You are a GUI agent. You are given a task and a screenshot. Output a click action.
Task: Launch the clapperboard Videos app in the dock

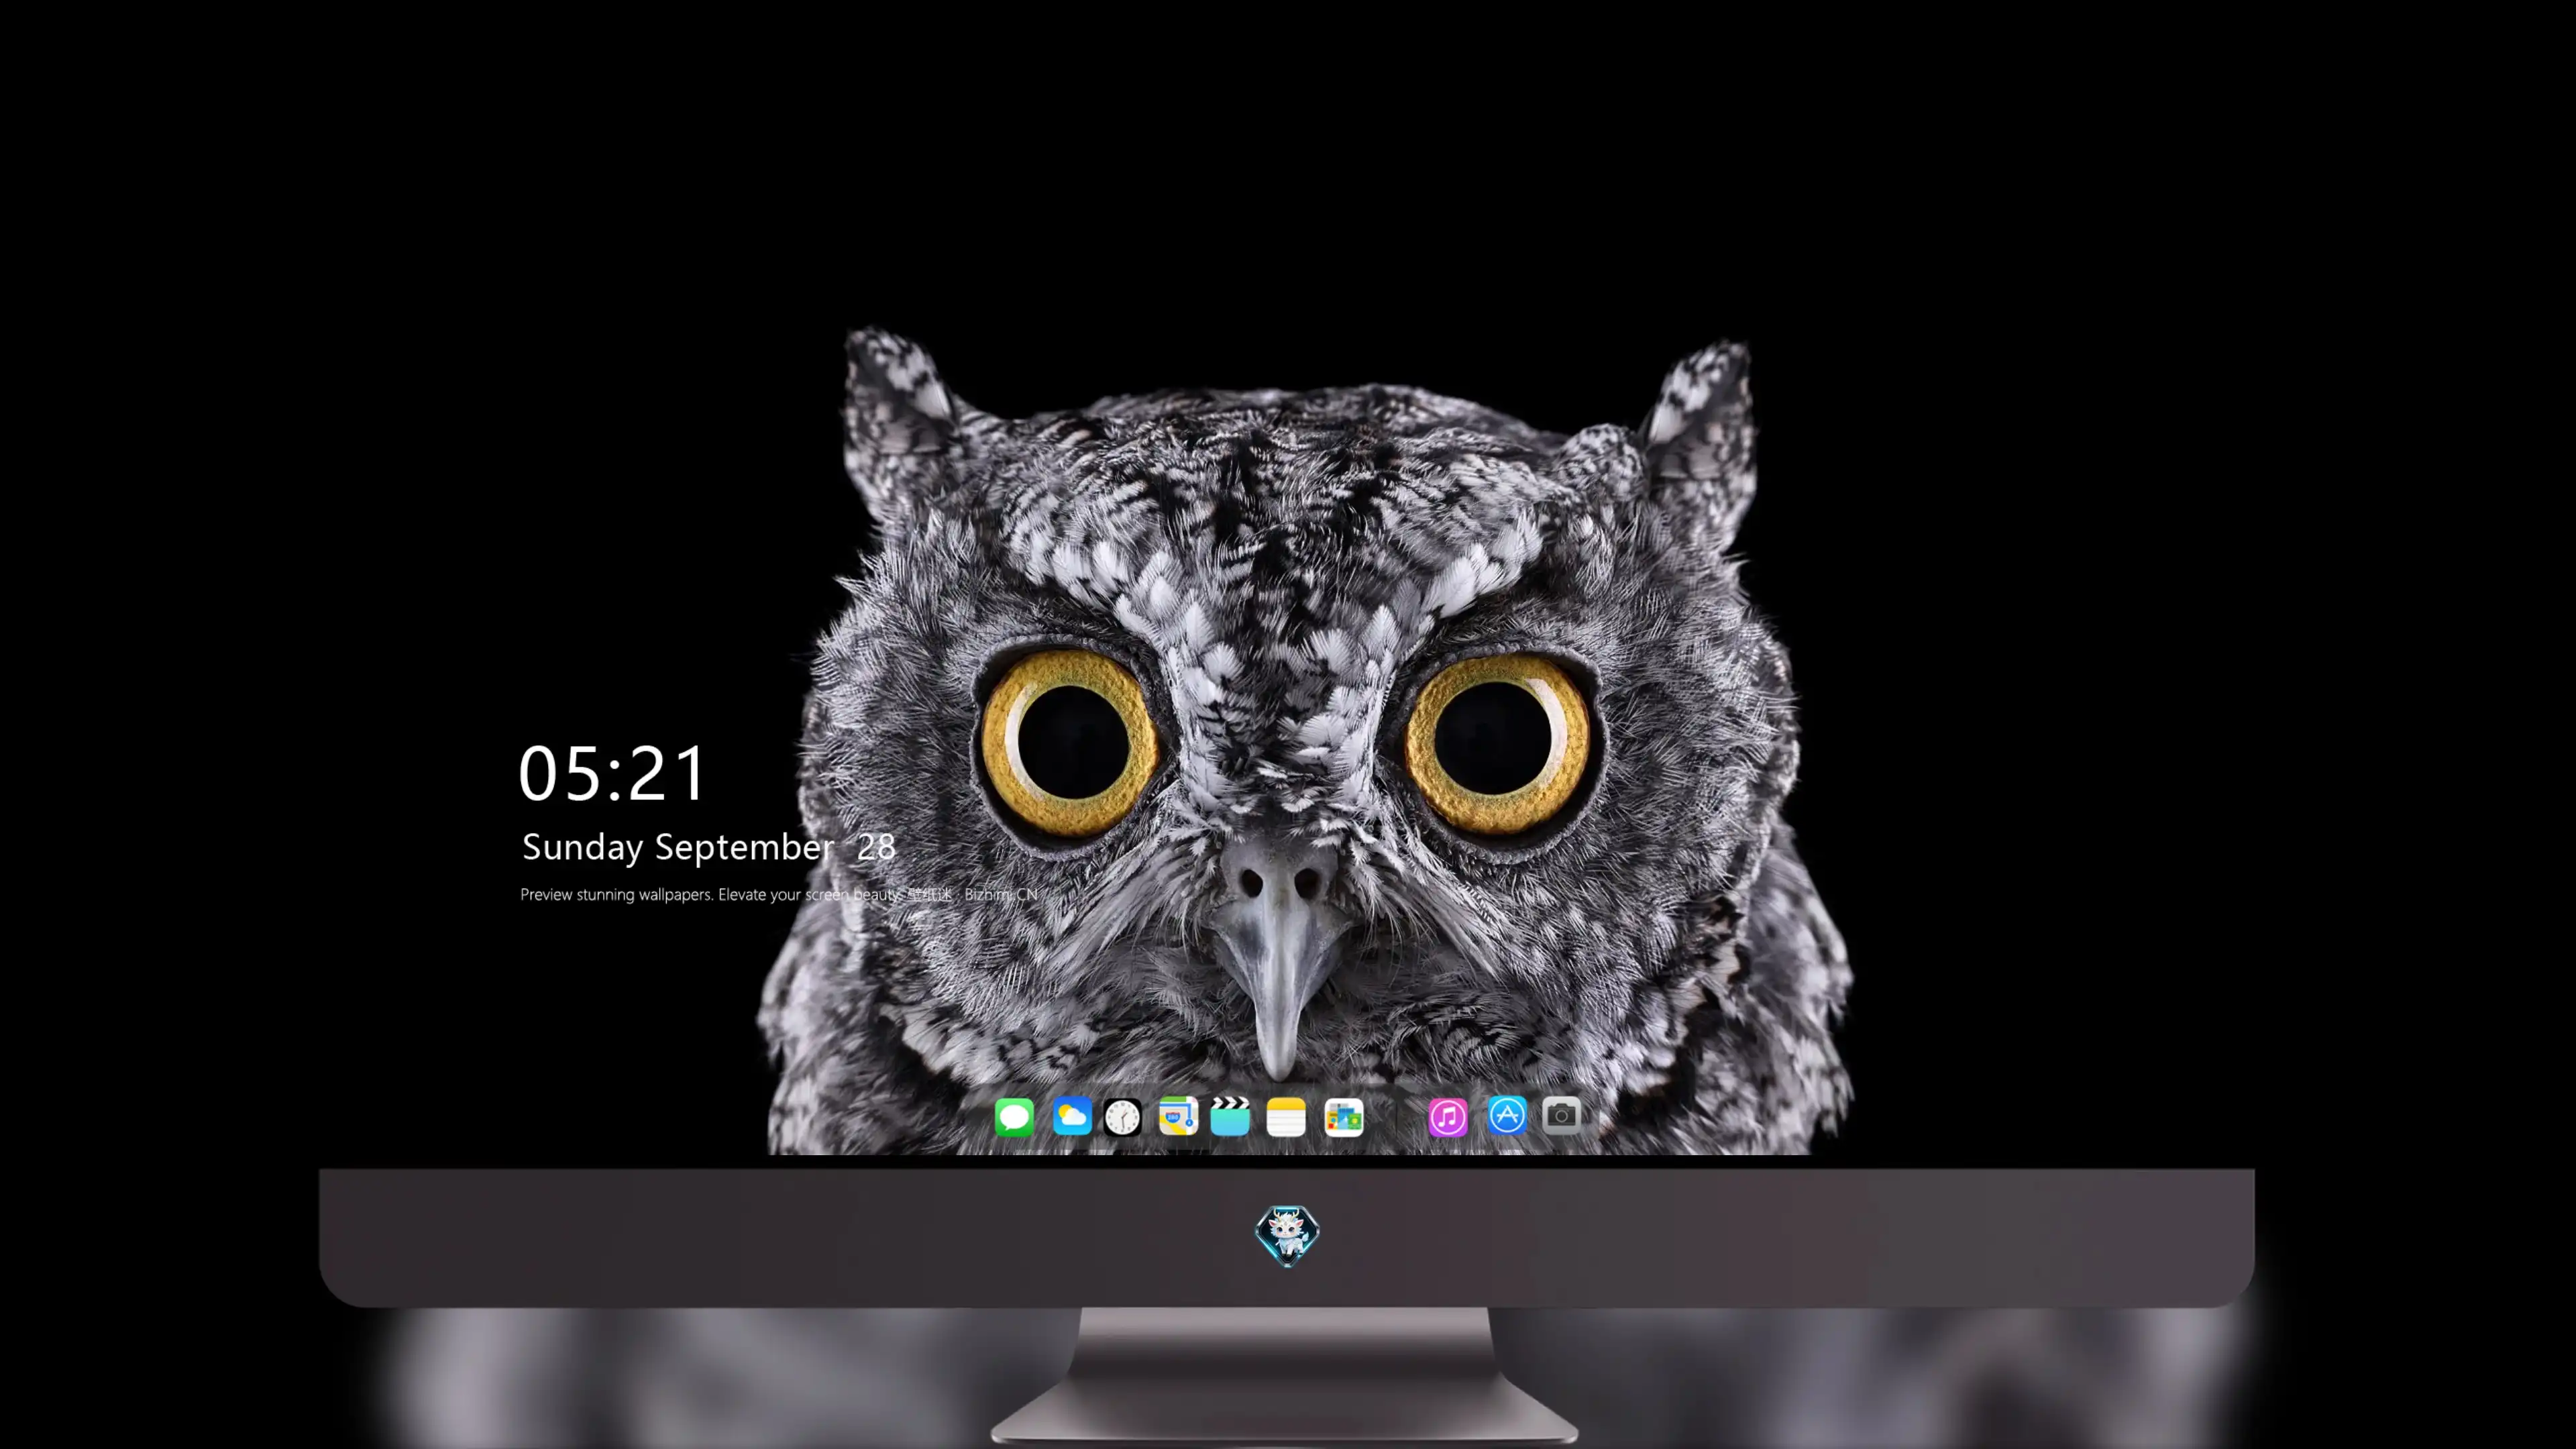1230,1116
